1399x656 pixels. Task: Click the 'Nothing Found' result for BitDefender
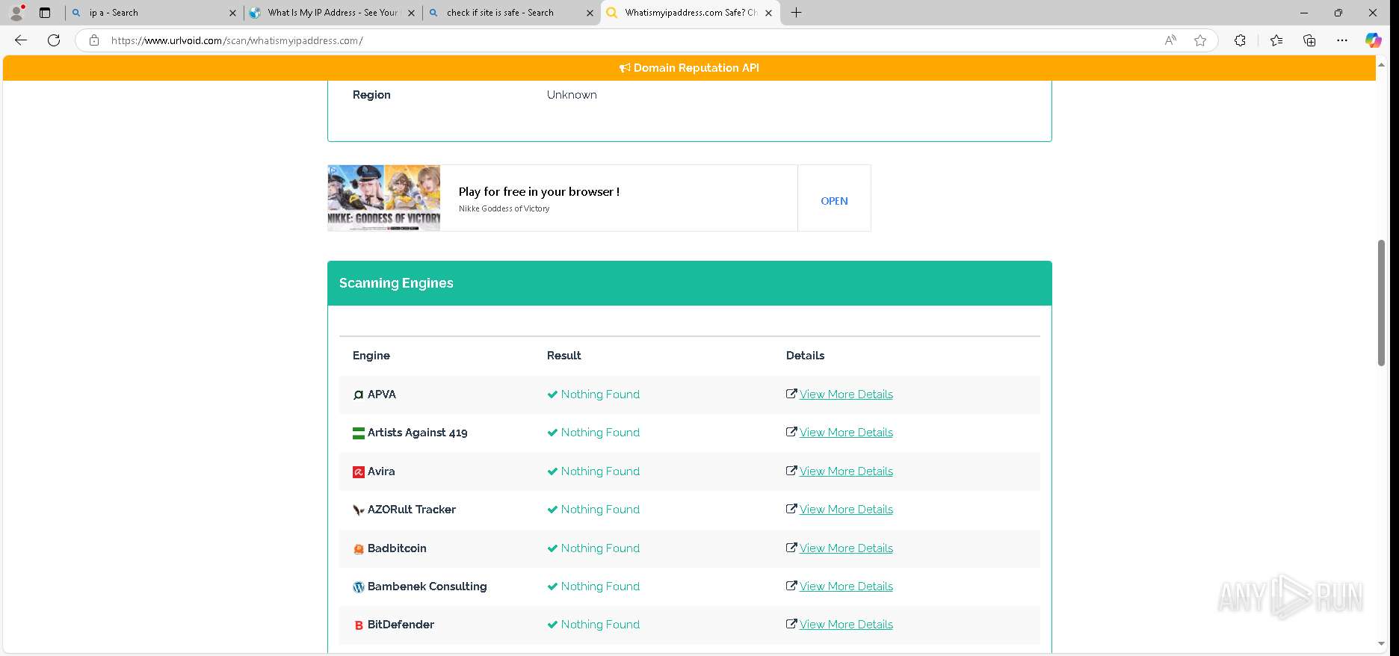[x=600, y=625]
